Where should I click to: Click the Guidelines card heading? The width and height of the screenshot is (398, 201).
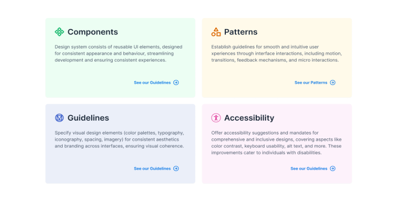point(88,118)
